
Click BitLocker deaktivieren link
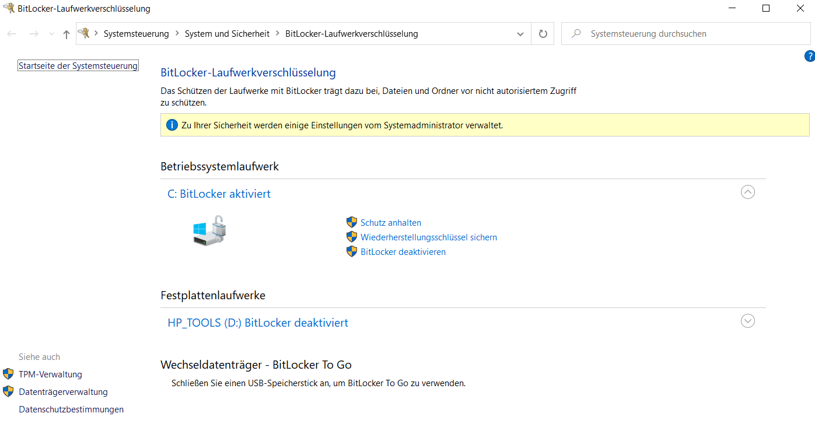point(403,252)
